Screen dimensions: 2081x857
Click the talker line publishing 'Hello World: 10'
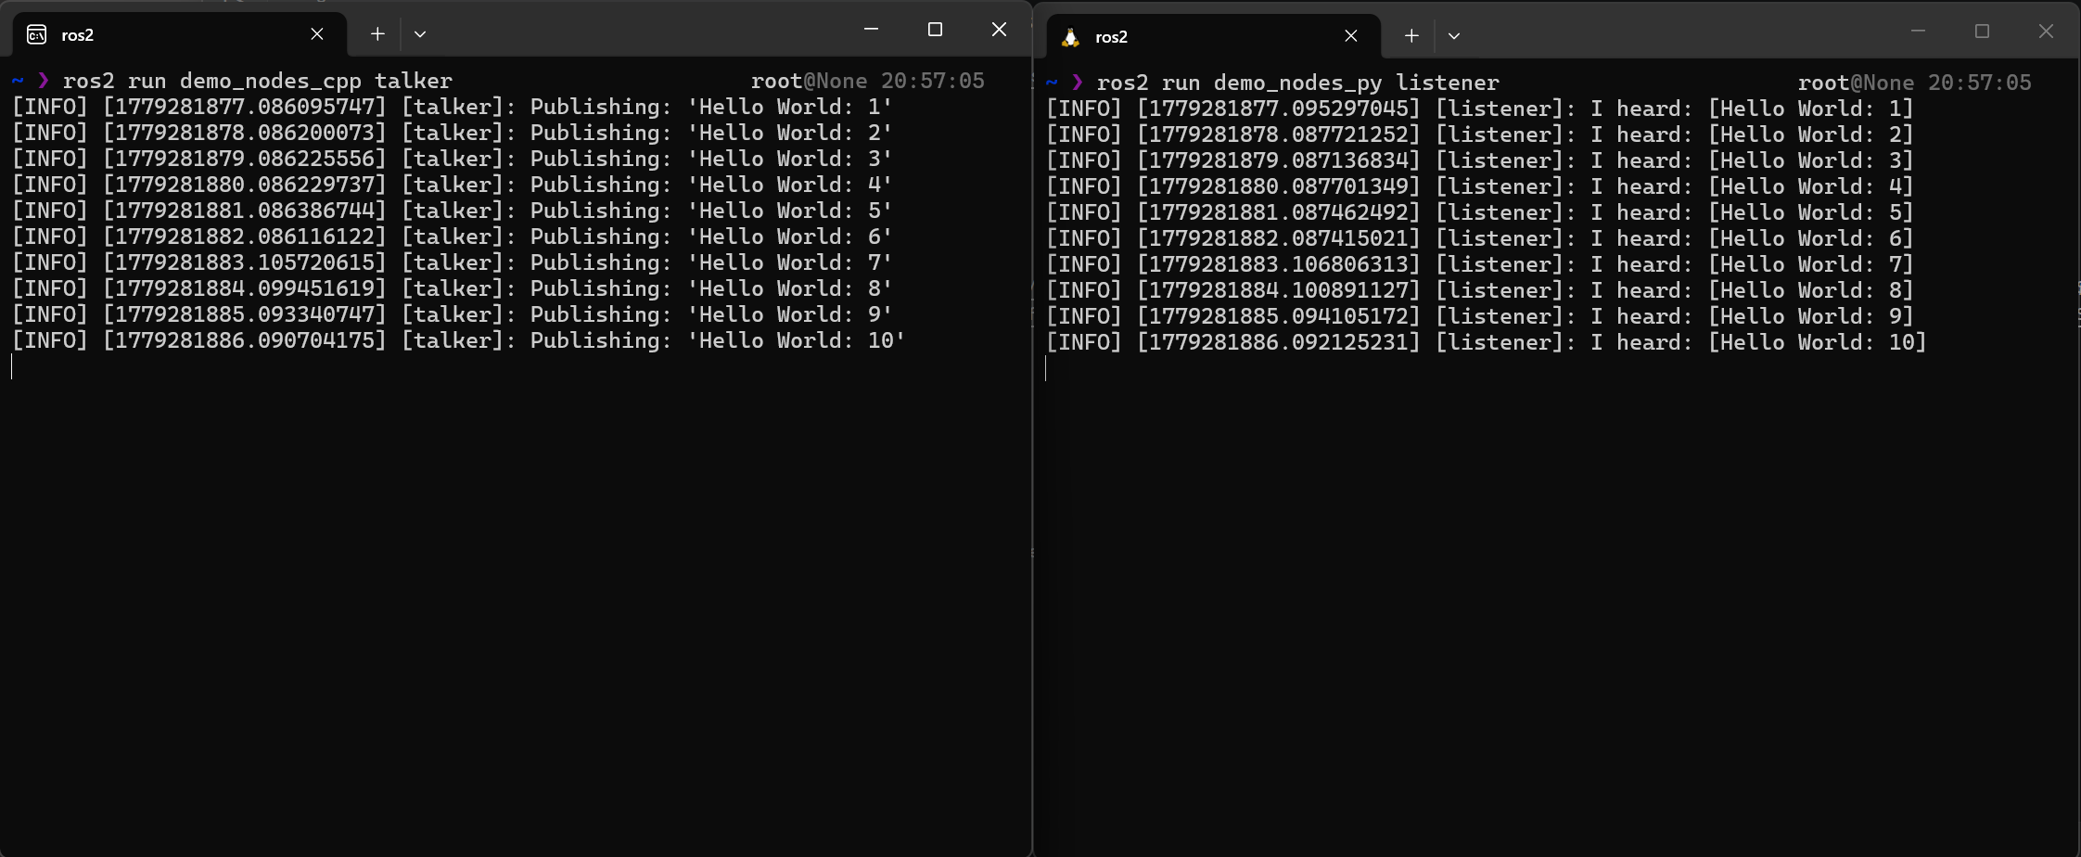(x=459, y=341)
